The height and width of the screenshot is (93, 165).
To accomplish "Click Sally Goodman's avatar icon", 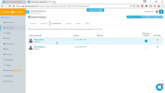I will point(31,48).
